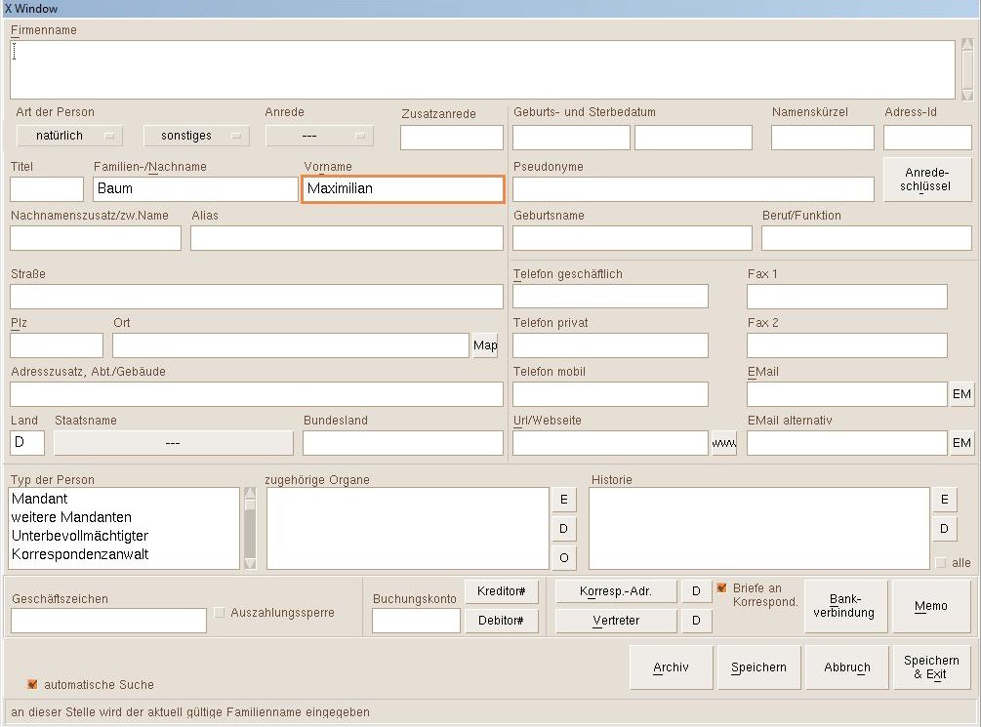Click Speichern & Exit

pyautogui.click(x=931, y=667)
